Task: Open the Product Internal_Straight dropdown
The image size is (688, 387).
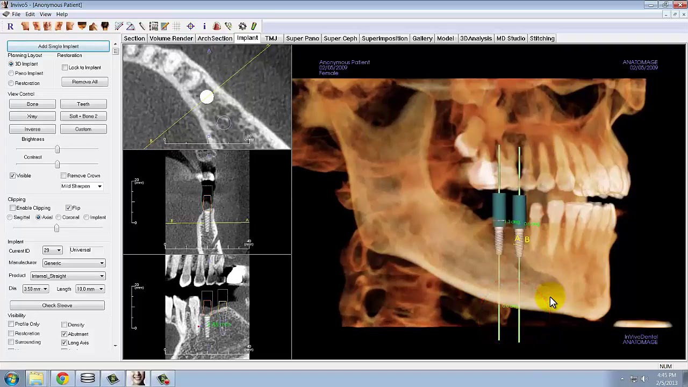Action: click(67, 276)
